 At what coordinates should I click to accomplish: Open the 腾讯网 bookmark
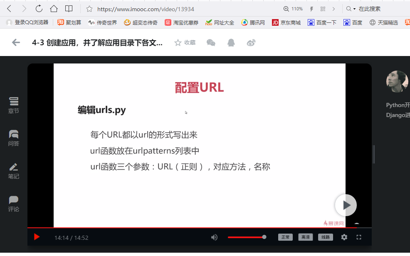point(253,22)
